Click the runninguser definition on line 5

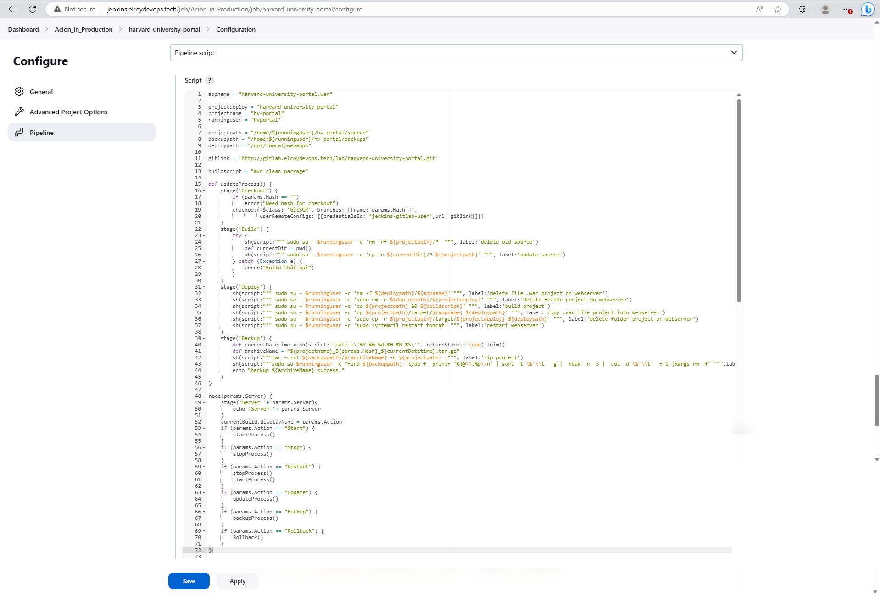(244, 120)
